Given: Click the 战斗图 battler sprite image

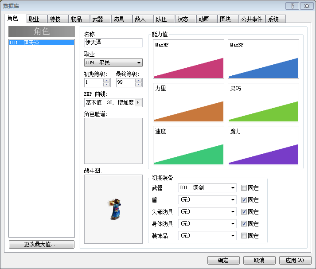Looking at the screenshot, I should tap(113, 209).
